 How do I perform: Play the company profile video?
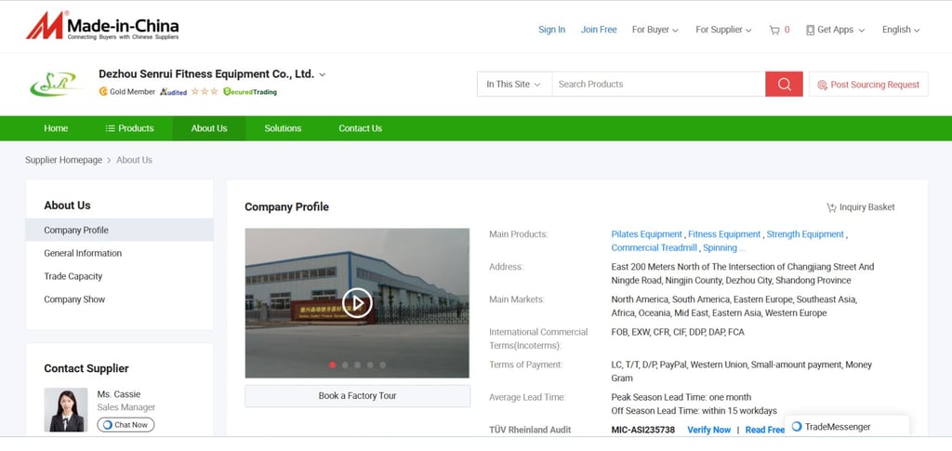click(x=357, y=302)
